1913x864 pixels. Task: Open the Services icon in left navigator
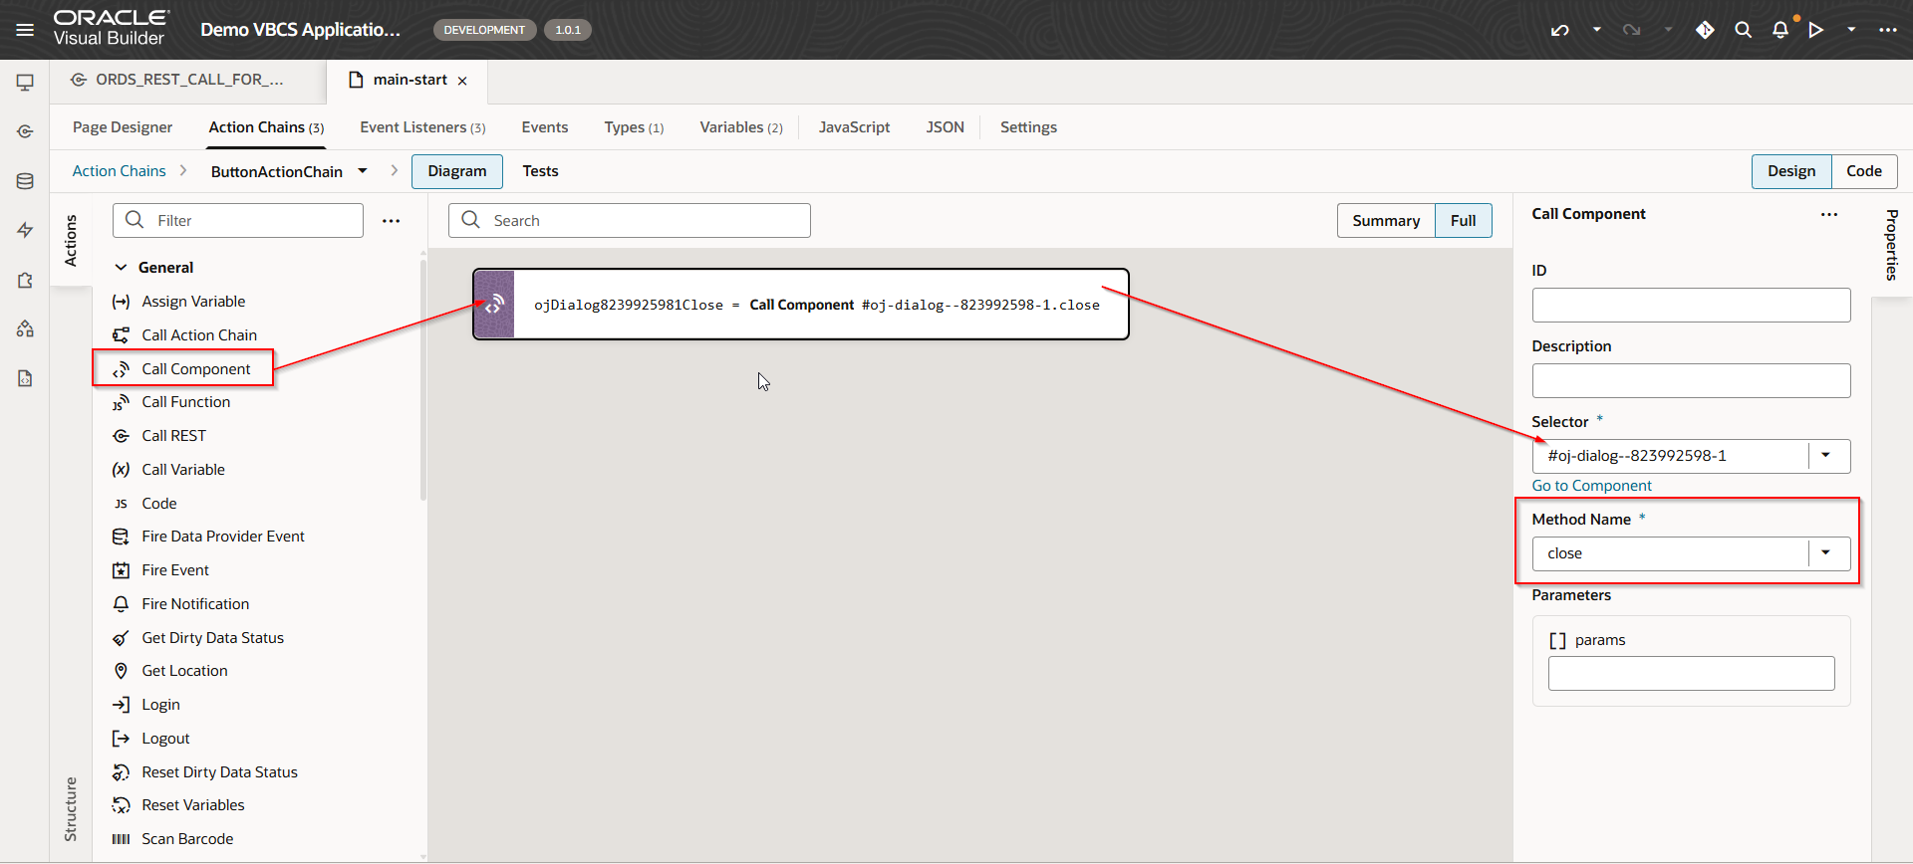click(x=25, y=131)
